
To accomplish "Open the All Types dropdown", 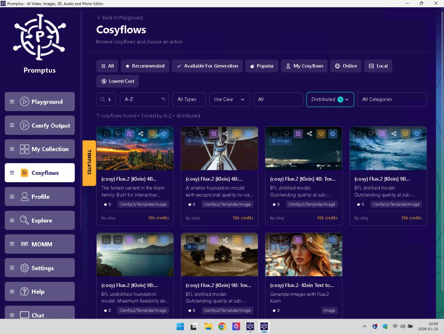I will 189,99.
